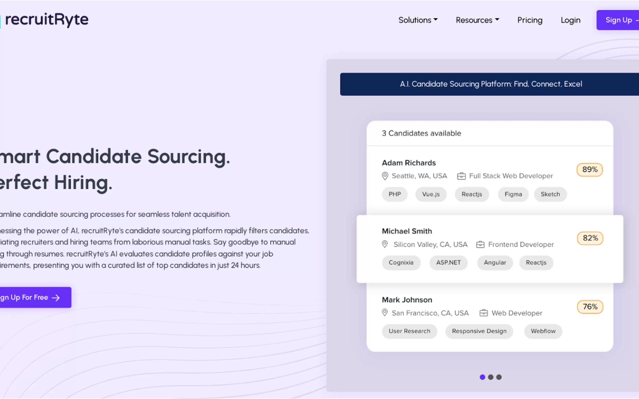Click the location pin beside San Francisco, CA, USA
Image resolution: width=639 pixels, height=399 pixels.
(x=385, y=313)
